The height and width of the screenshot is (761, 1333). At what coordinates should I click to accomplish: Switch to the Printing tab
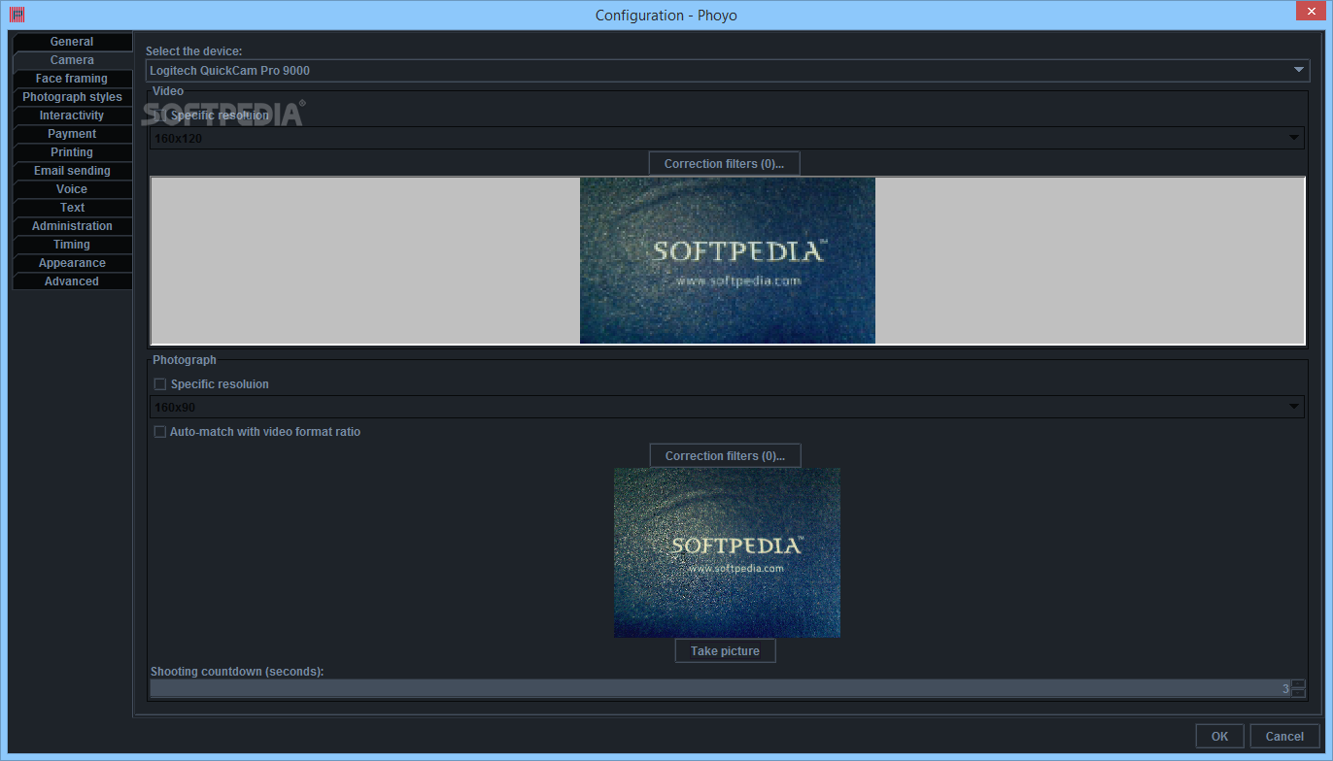[72, 152]
